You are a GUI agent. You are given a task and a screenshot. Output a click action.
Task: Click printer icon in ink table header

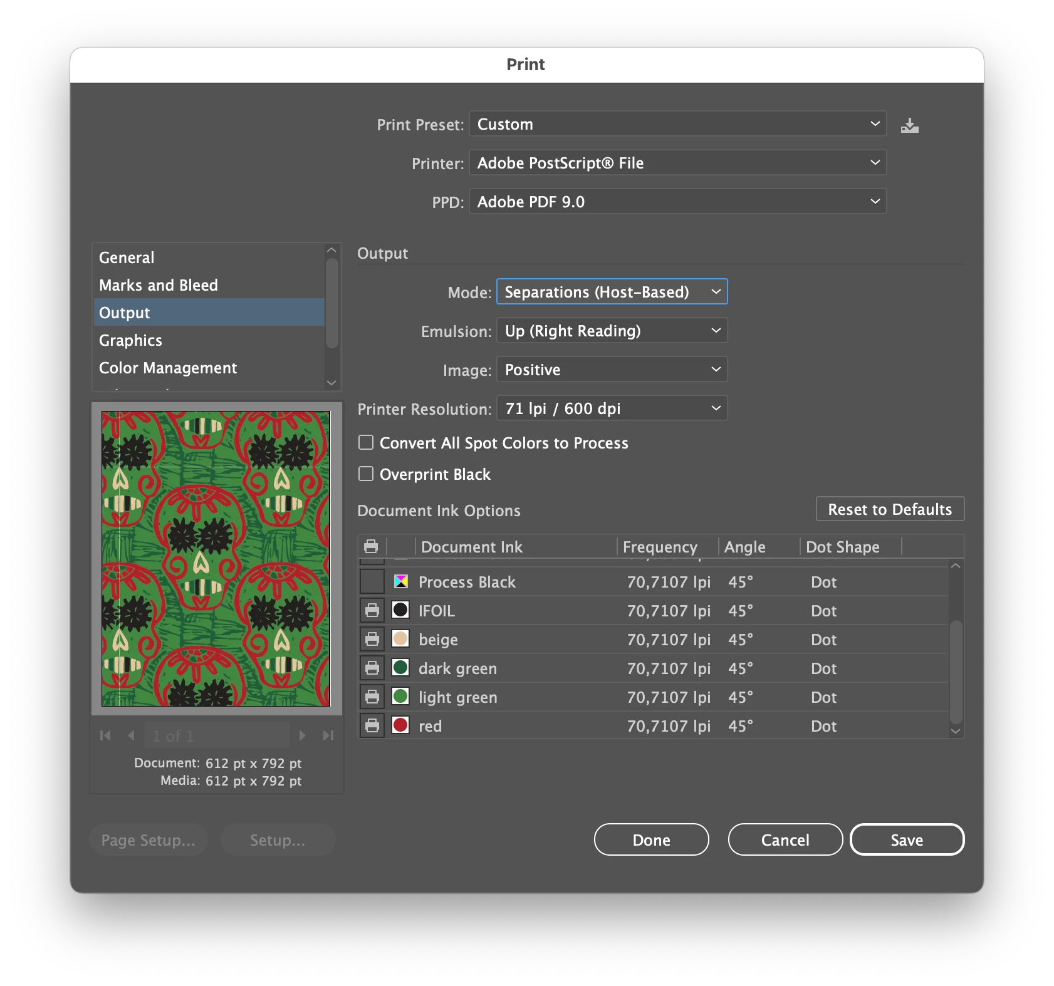371,546
